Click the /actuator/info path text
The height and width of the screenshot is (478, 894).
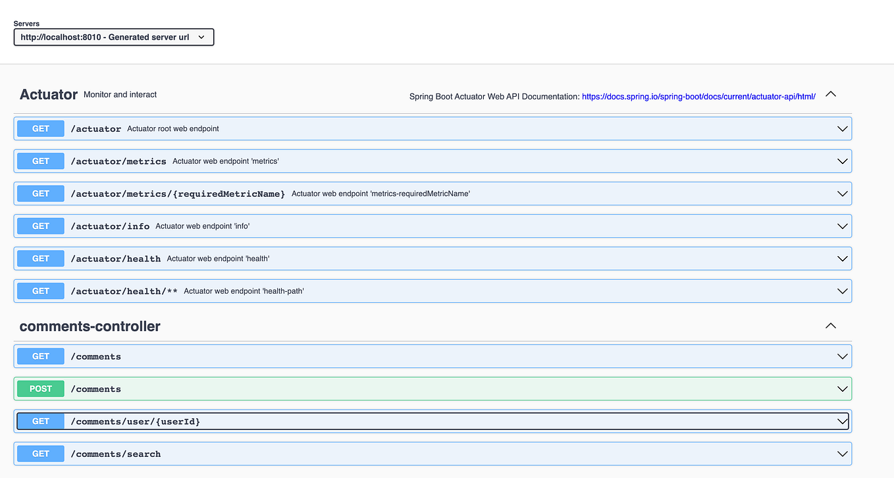(110, 226)
